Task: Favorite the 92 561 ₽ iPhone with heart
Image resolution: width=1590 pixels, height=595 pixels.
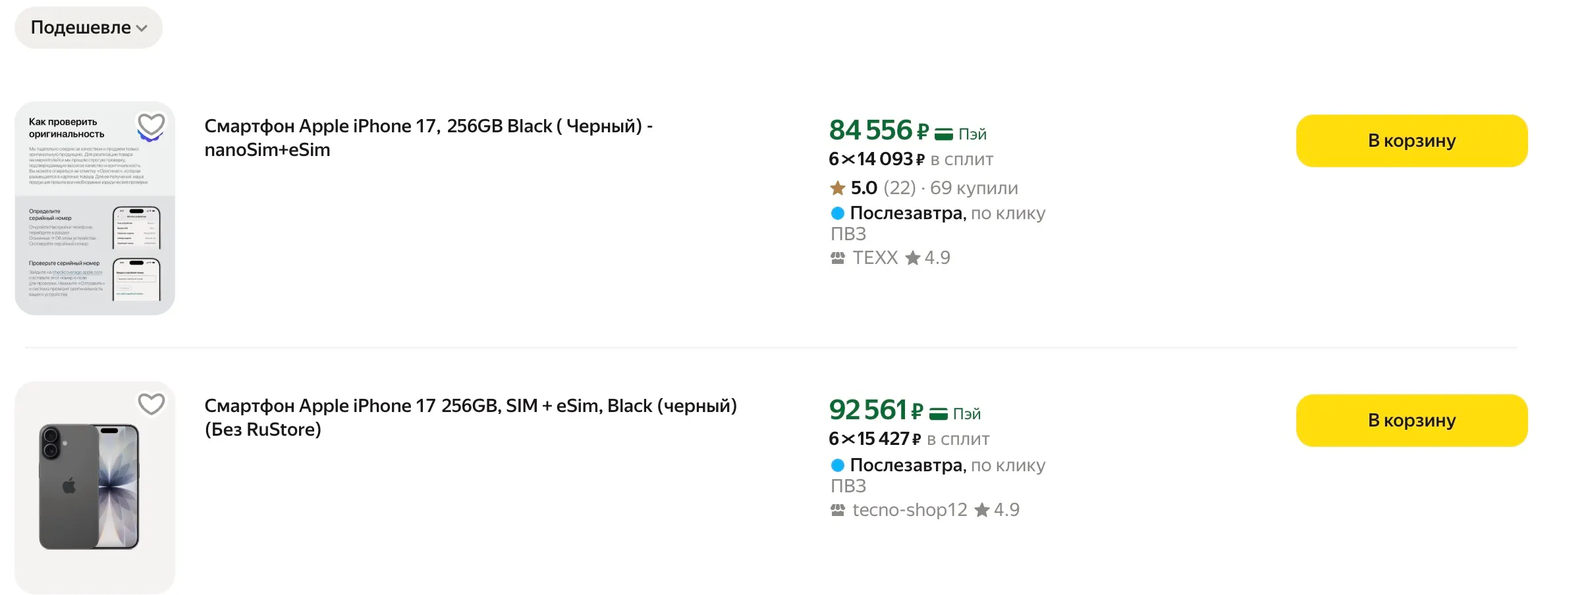Action: pos(151,404)
